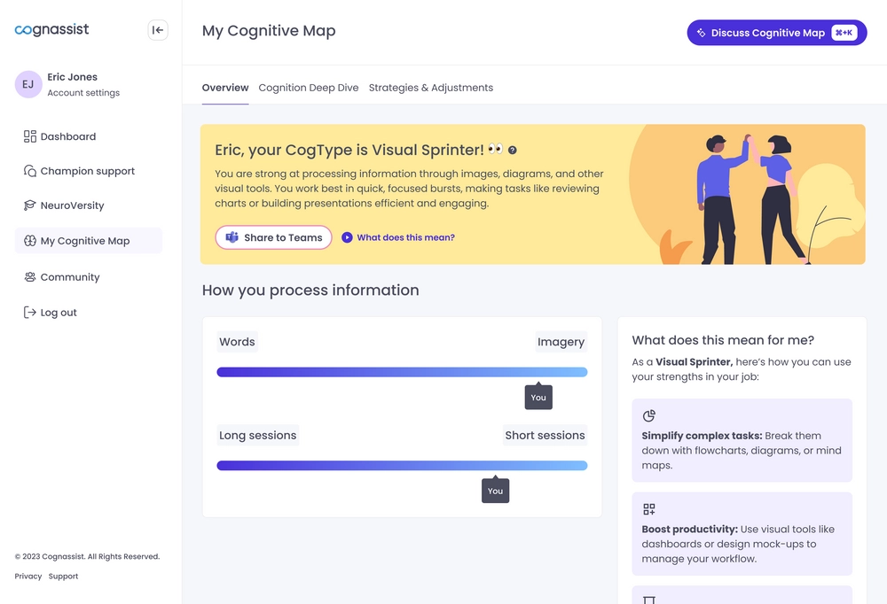Click the NeuroVersity graduation cap icon
Viewport: 887px width, 604px height.
30,205
